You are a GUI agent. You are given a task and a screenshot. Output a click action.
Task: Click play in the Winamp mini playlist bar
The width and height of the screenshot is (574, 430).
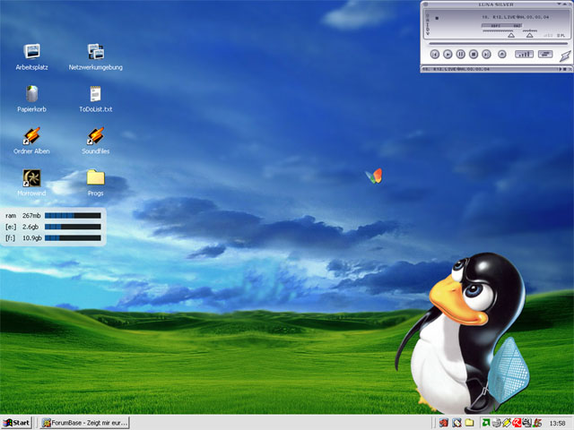tap(559, 69)
